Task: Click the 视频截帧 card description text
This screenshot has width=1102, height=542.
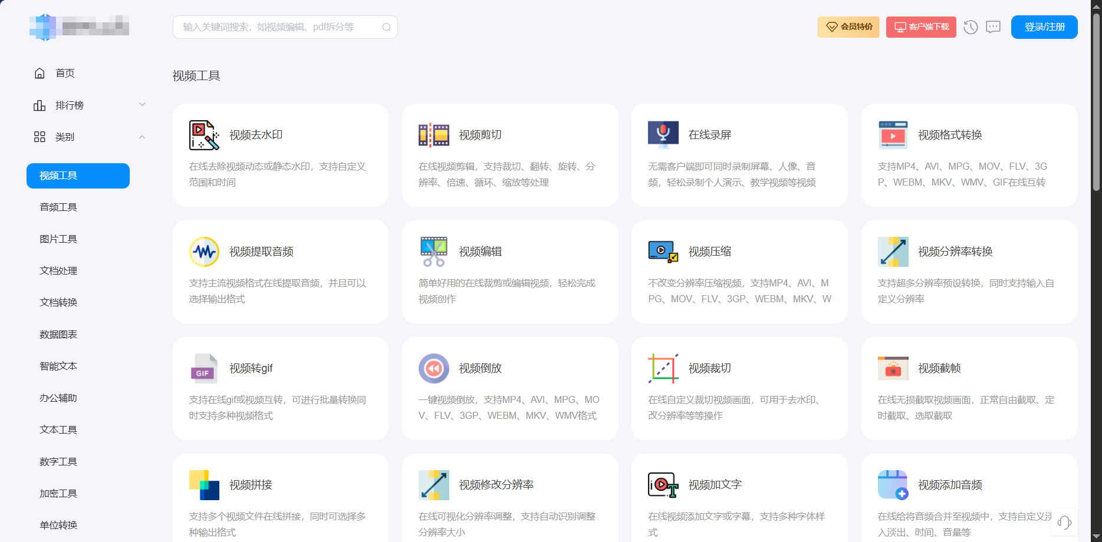Action: [966, 408]
